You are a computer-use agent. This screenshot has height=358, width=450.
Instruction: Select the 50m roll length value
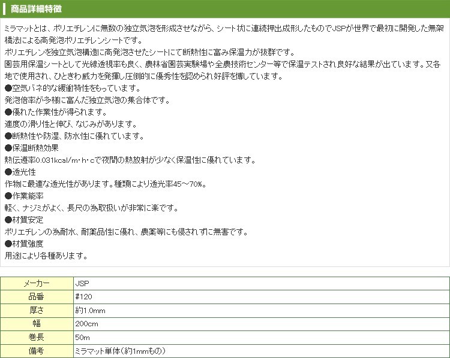(82, 338)
